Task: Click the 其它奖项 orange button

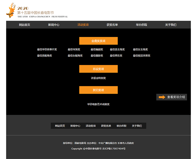Action: pyautogui.click(x=98, y=90)
